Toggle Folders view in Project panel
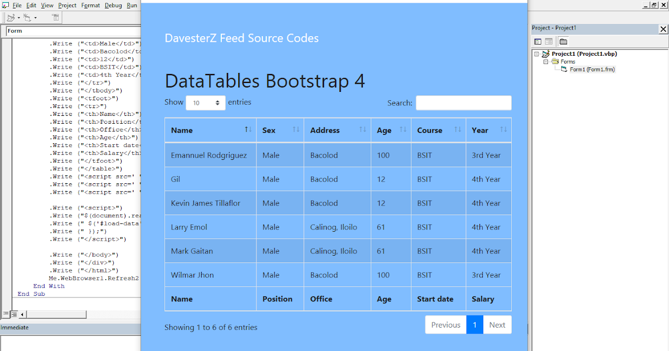 click(x=563, y=41)
